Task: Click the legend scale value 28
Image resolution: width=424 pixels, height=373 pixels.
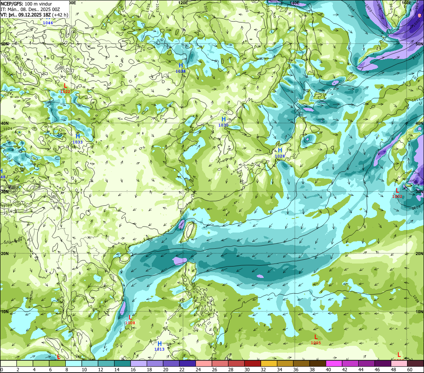Action: 231,370
